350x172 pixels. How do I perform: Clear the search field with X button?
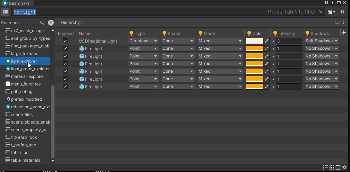321,12
